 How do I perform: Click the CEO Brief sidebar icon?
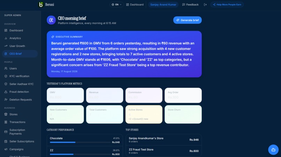click(x=6, y=54)
